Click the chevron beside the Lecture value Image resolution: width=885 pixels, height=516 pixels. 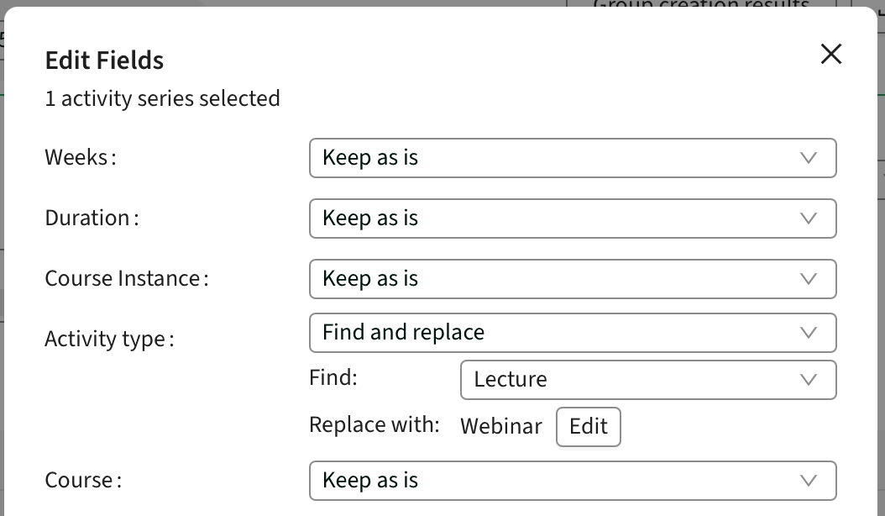point(809,380)
